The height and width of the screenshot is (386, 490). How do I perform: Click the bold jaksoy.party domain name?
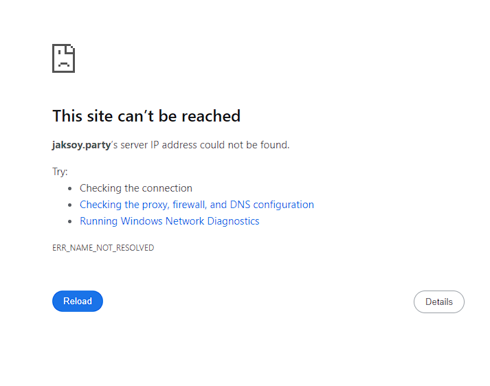point(81,145)
